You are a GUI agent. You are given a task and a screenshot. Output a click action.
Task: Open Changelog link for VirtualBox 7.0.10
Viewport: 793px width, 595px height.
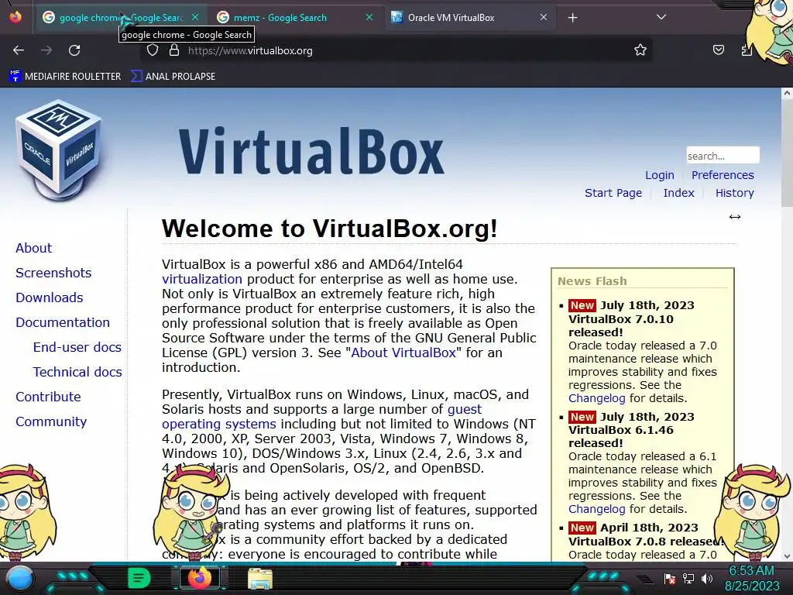pyautogui.click(x=597, y=398)
